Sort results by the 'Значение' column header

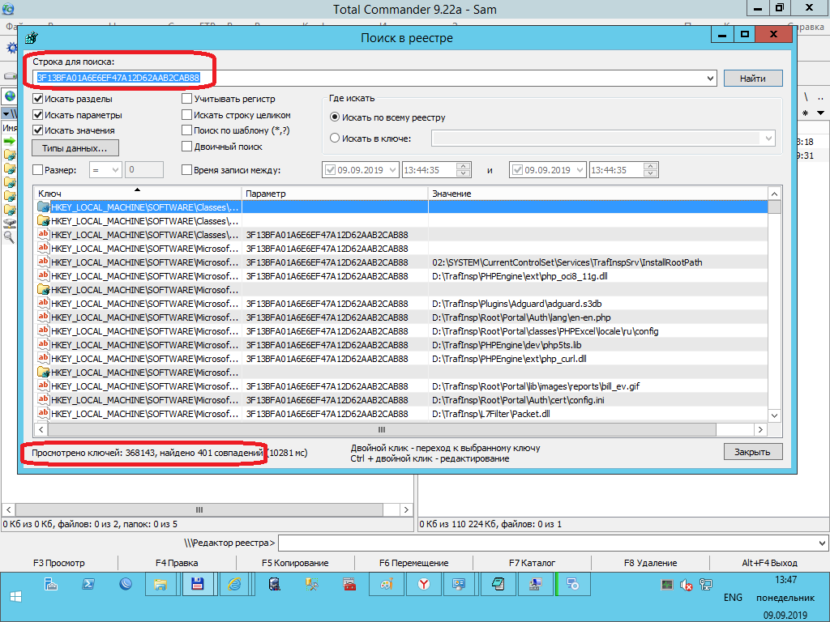597,193
